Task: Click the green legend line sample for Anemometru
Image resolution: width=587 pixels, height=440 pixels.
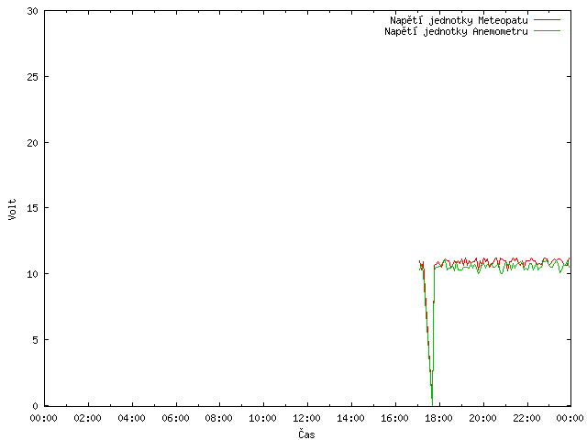Action: [x=547, y=30]
